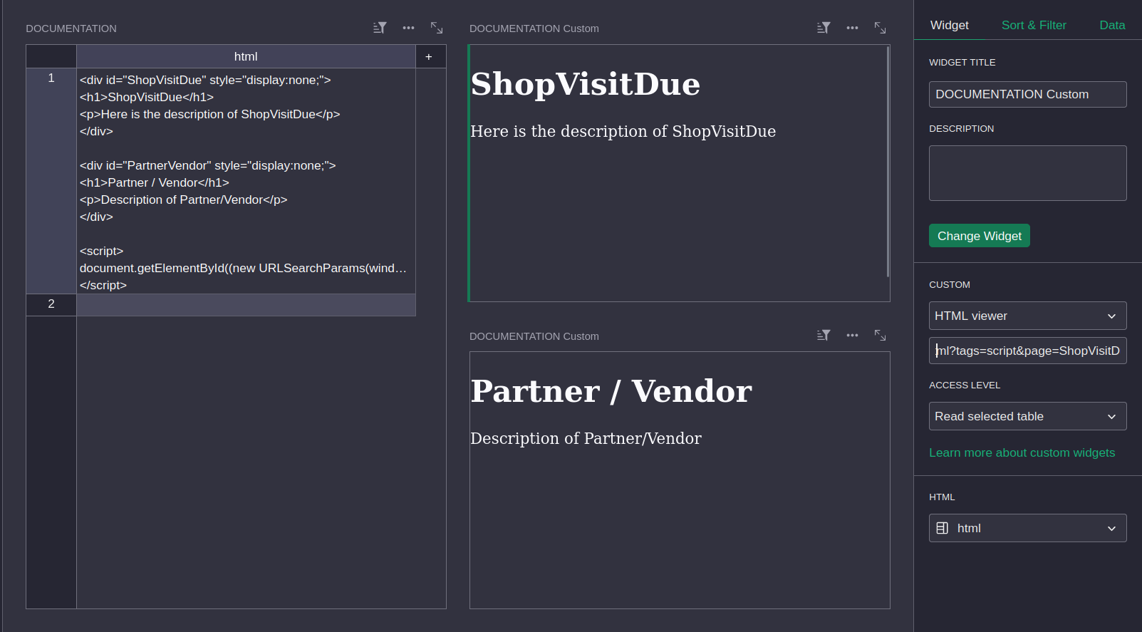Open three-dot menu of DOCUMENTATION table widget

(408, 28)
